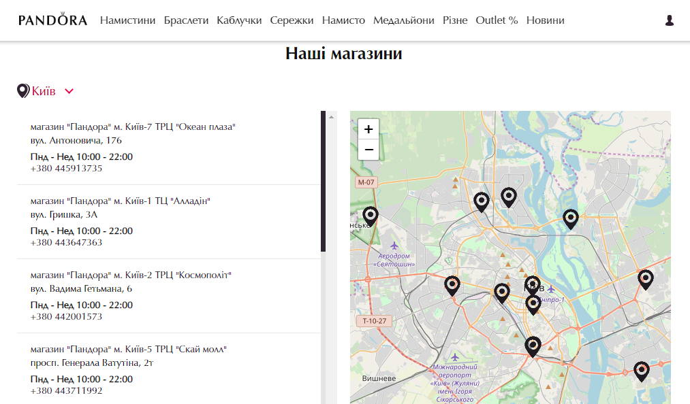690x404 pixels.
Task: Select the marker above Жуляни airport label
Action: pos(533,347)
